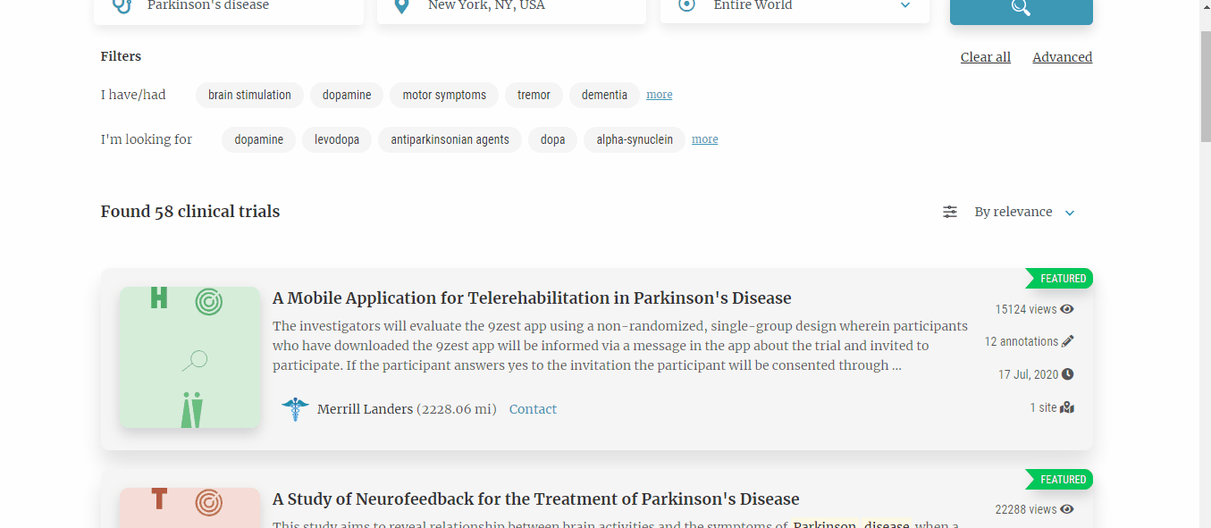
Task: Expand more filters for I have/had
Action: (659, 94)
